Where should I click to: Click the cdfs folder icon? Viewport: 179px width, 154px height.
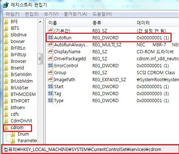6,114
